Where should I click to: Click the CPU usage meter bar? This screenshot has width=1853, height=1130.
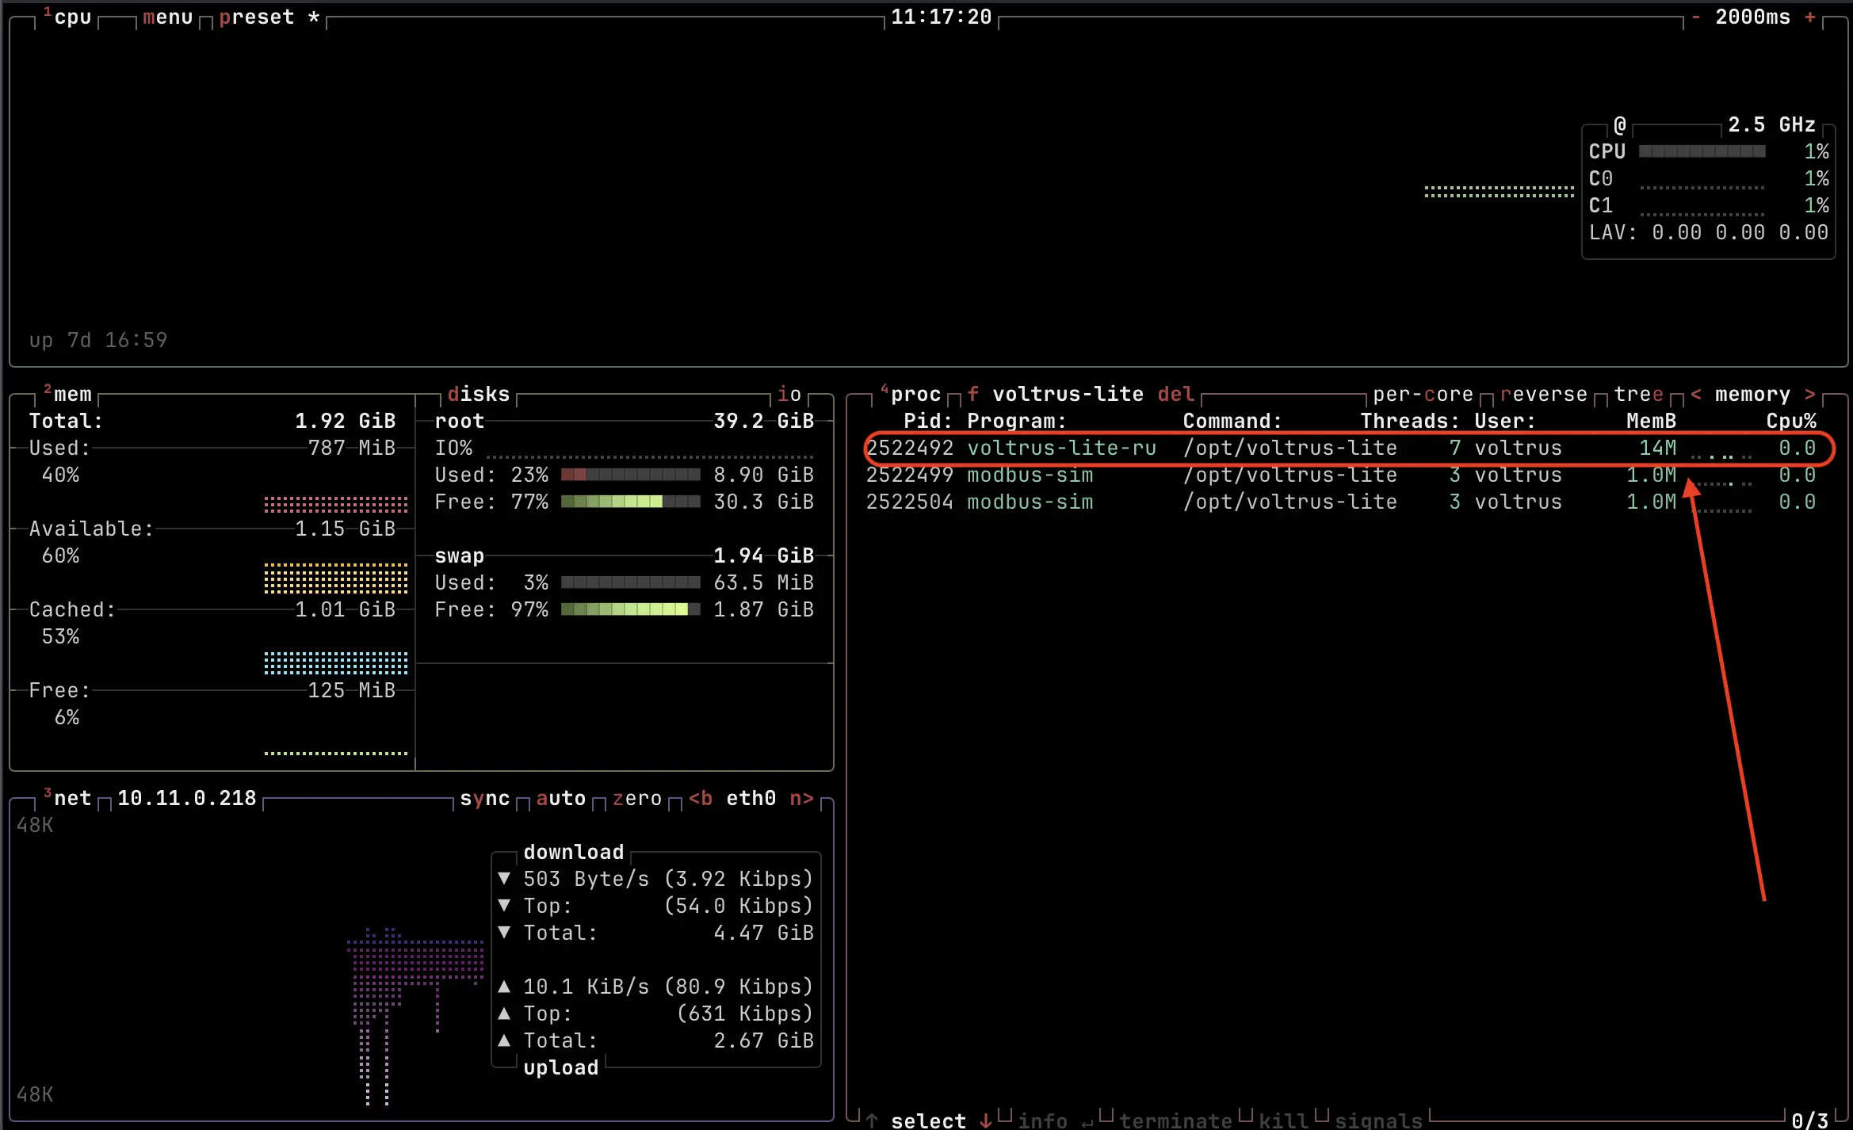(1702, 151)
